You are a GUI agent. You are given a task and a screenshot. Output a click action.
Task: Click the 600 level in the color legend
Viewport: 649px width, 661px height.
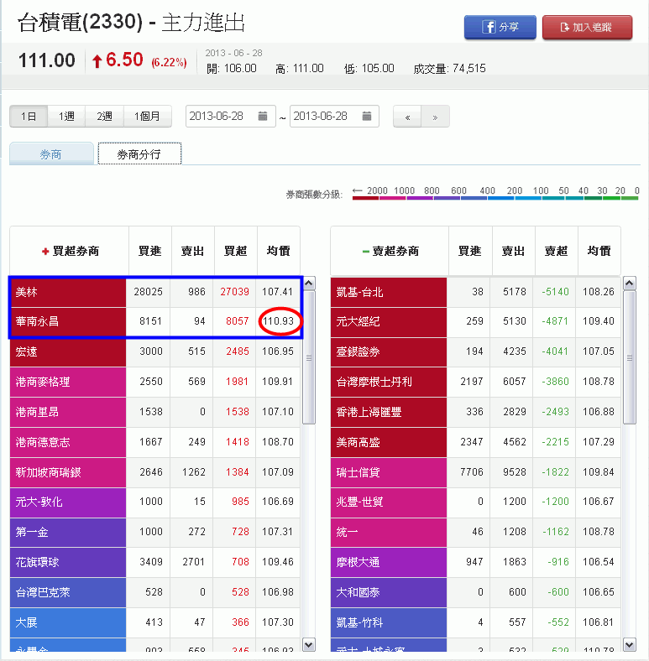pos(458,190)
